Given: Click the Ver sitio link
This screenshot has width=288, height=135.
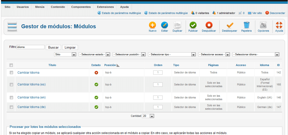Looking at the screenshot, I should pyautogui.click(x=257, y=13).
